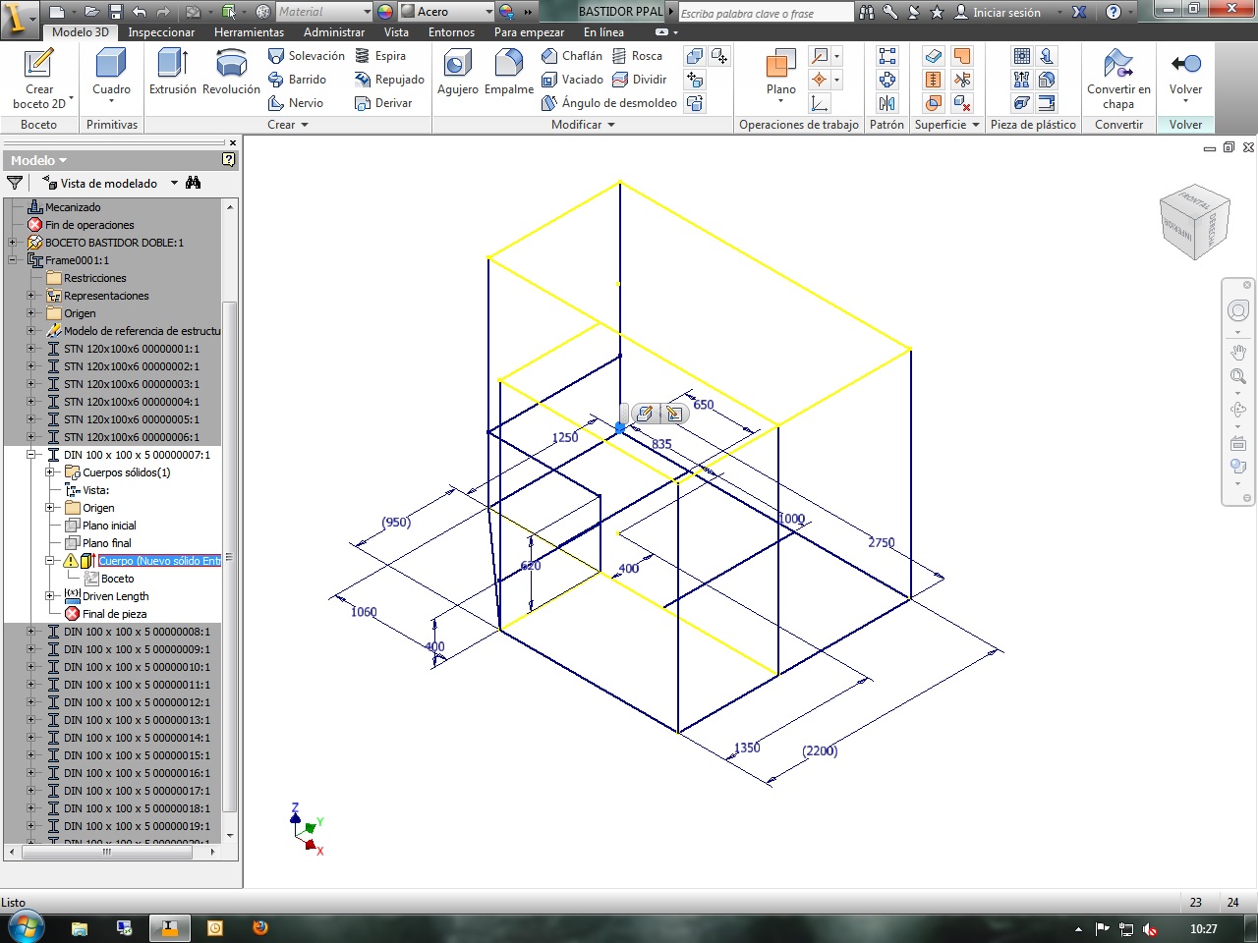Activate the Revolución tool
Screen dimensions: 1258x943
coord(231,73)
